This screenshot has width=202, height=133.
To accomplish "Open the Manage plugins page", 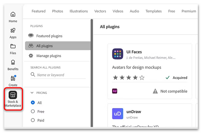I will coord(49,56).
